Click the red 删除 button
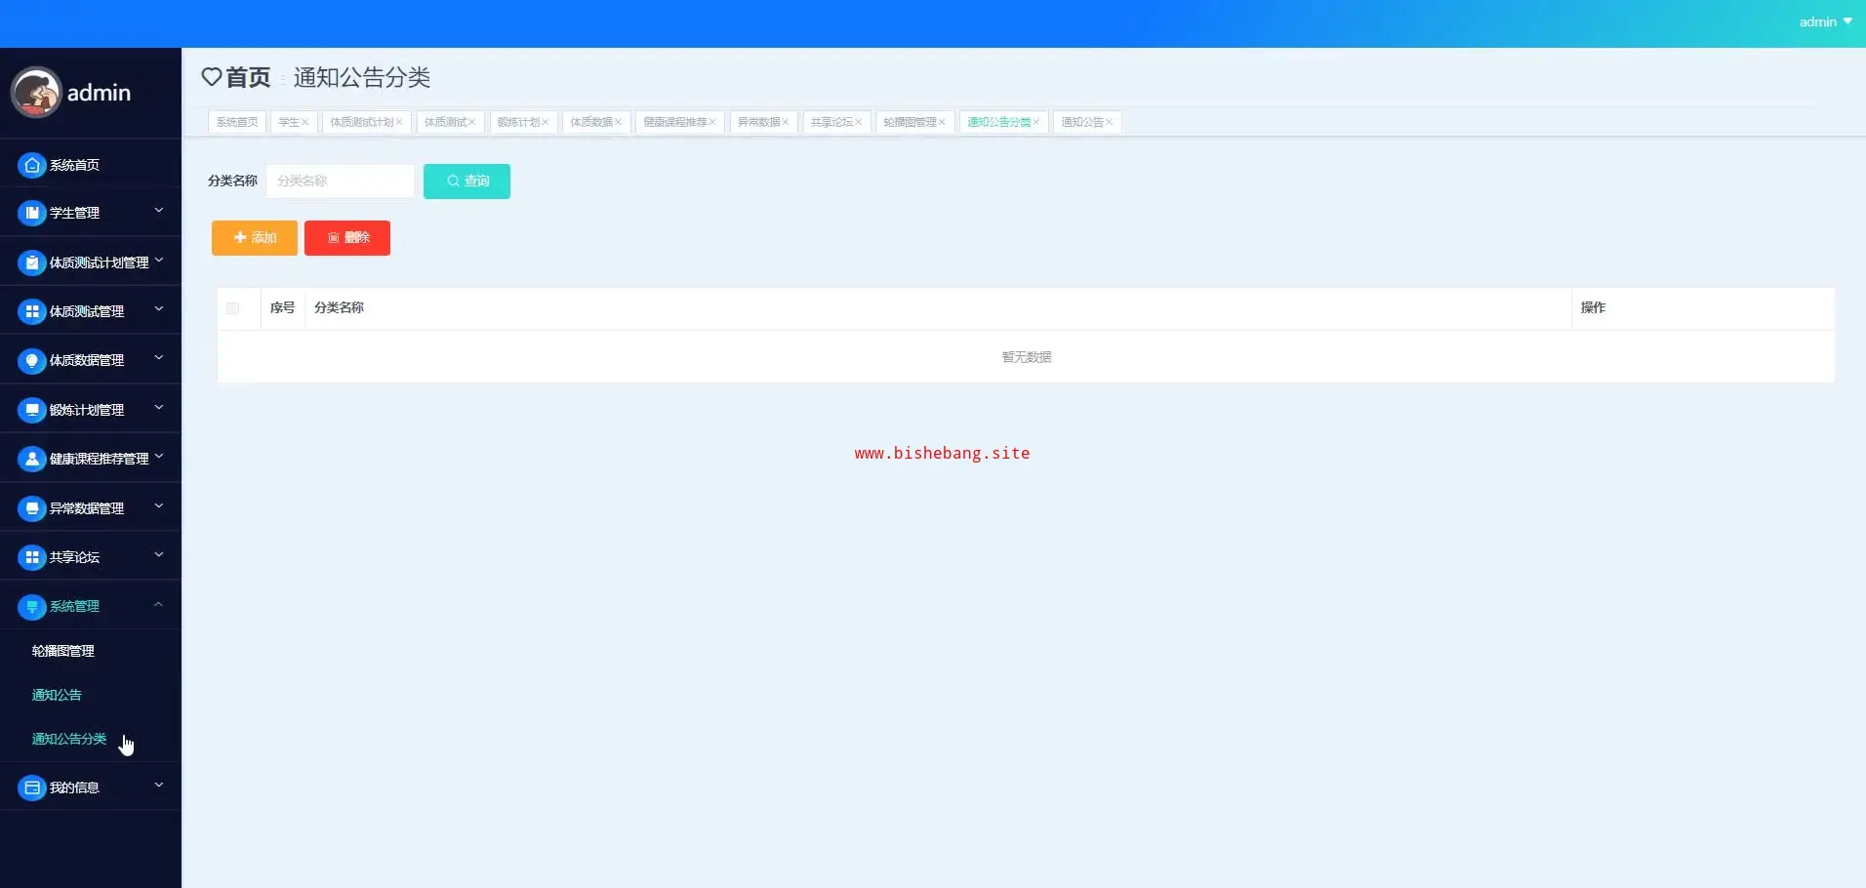 click(347, 238)
